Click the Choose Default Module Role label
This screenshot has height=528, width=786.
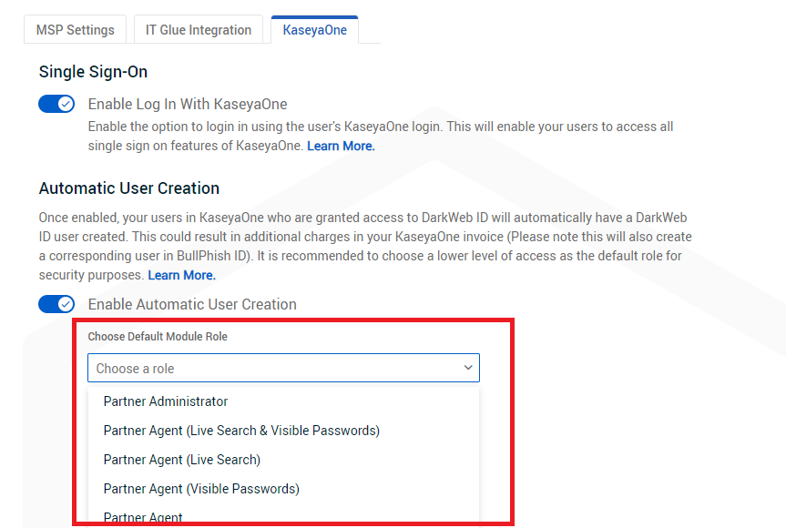158,337
